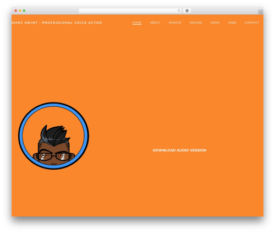Visit the IMDB link

pyautogui.click(x=232, y=23)
